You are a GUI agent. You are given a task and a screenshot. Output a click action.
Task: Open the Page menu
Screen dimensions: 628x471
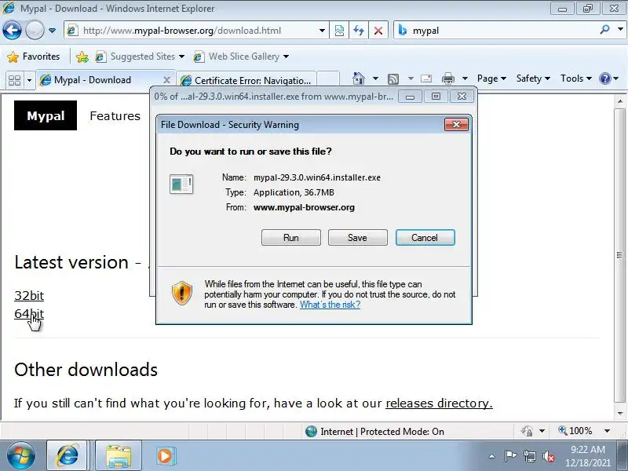[491, 78]
